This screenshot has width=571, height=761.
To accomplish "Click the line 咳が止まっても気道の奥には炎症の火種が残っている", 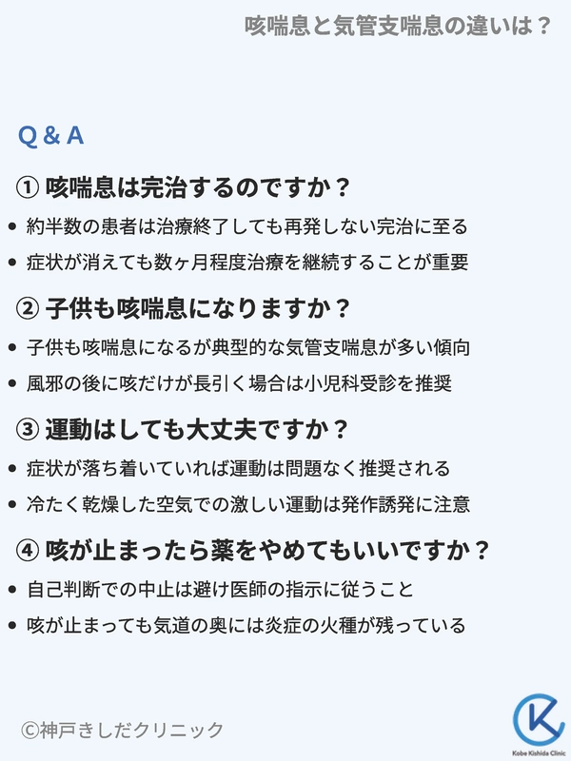I will click(246, 625).
